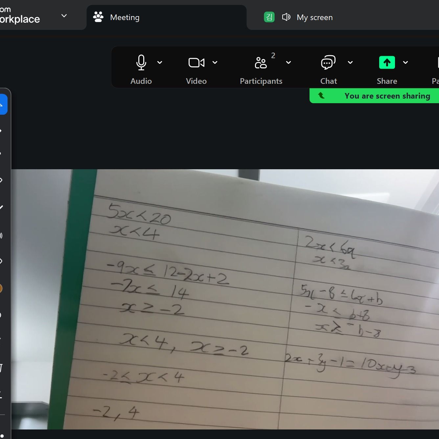Open the Chat options chevron

pos(350,62)
